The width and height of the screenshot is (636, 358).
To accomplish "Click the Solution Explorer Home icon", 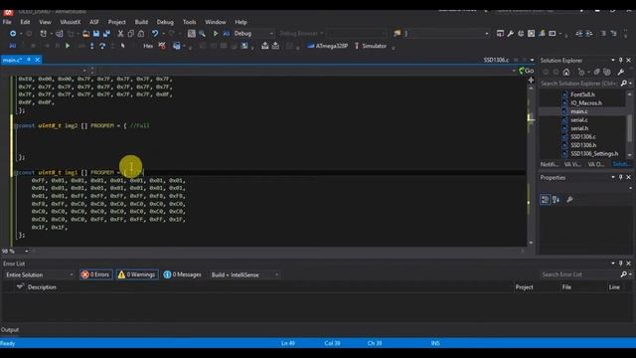I will pos(566,72).
